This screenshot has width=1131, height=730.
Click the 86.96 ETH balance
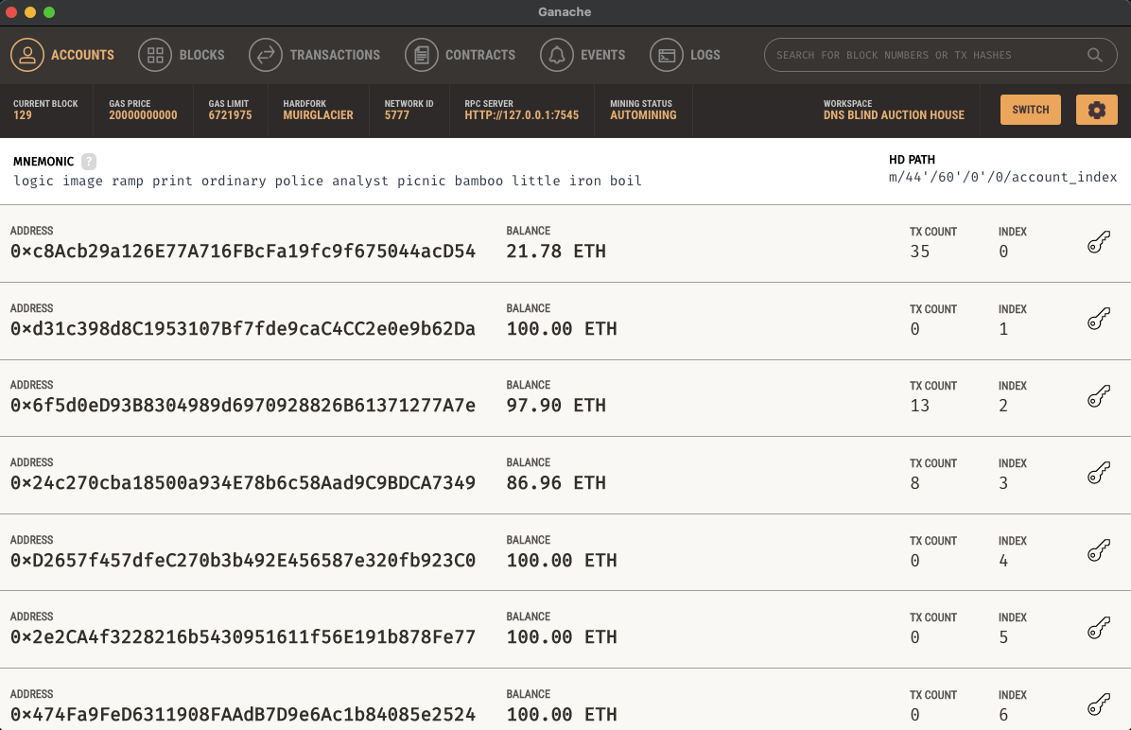pos(556,482)
